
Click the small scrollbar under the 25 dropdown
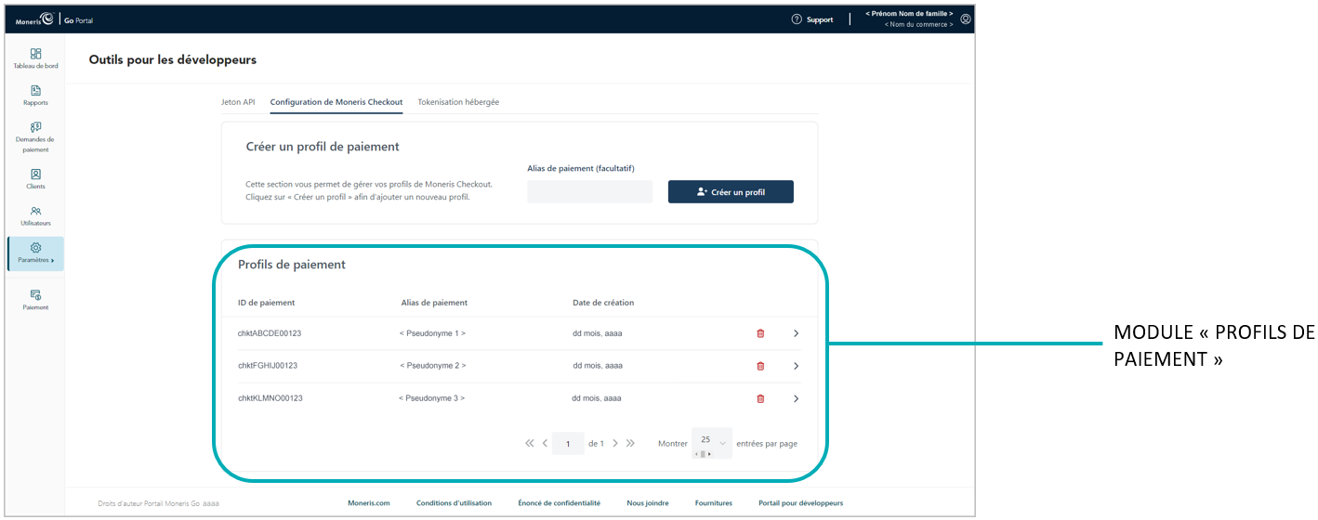[704, 454]
